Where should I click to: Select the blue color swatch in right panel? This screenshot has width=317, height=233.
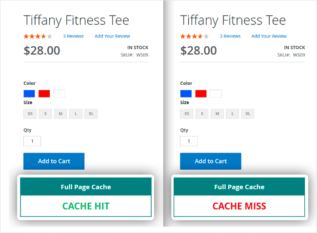pos(186,94)
